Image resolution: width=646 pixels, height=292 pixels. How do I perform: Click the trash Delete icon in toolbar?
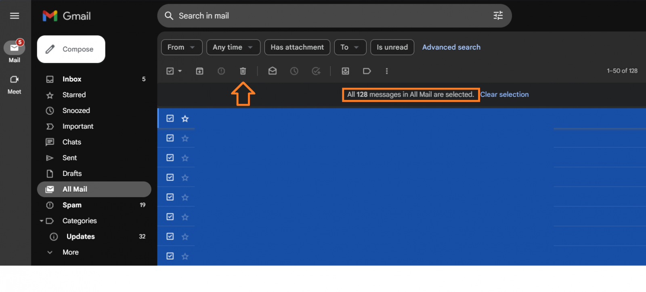pos(243,71)
